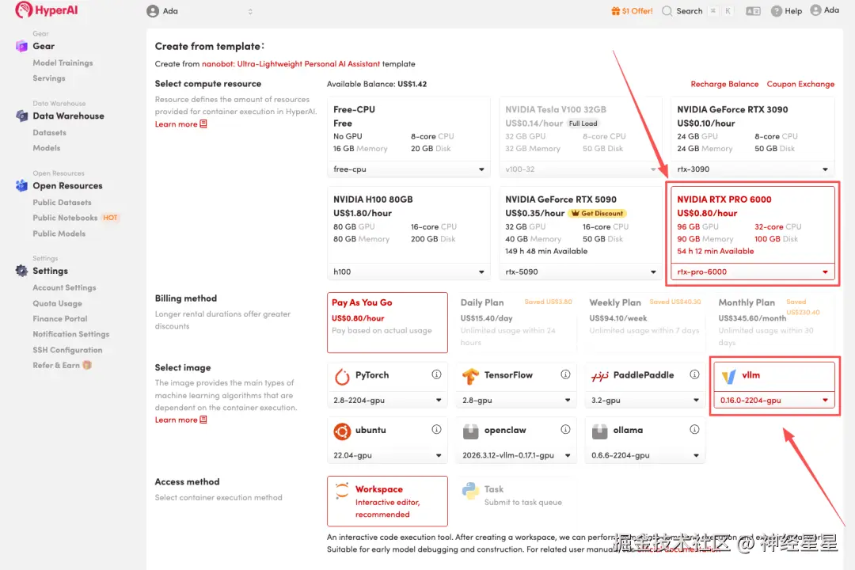Open Public Notebooks in the sidebar
Viewport: 855px width, 570px height.
click(x=65, y=218)
